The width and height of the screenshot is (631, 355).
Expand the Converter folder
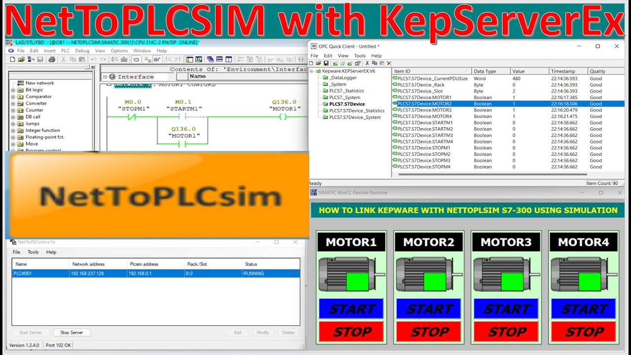[13, 104]
